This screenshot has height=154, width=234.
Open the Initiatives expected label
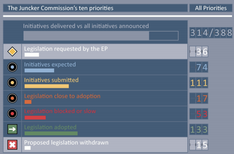50,64
